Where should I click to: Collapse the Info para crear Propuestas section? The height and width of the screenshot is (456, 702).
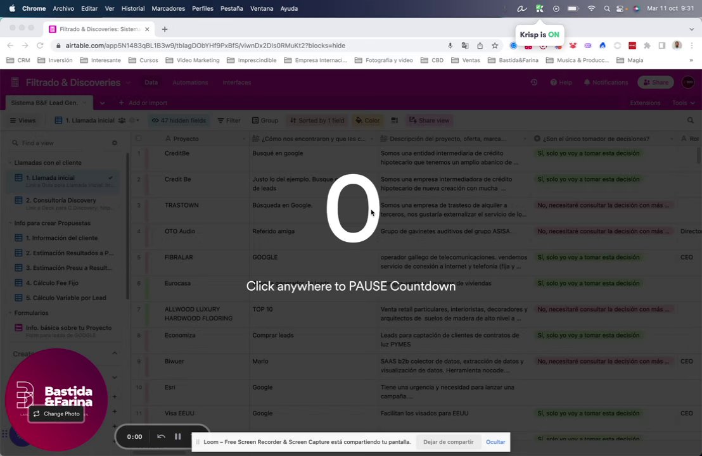click(x=10, y=223)
